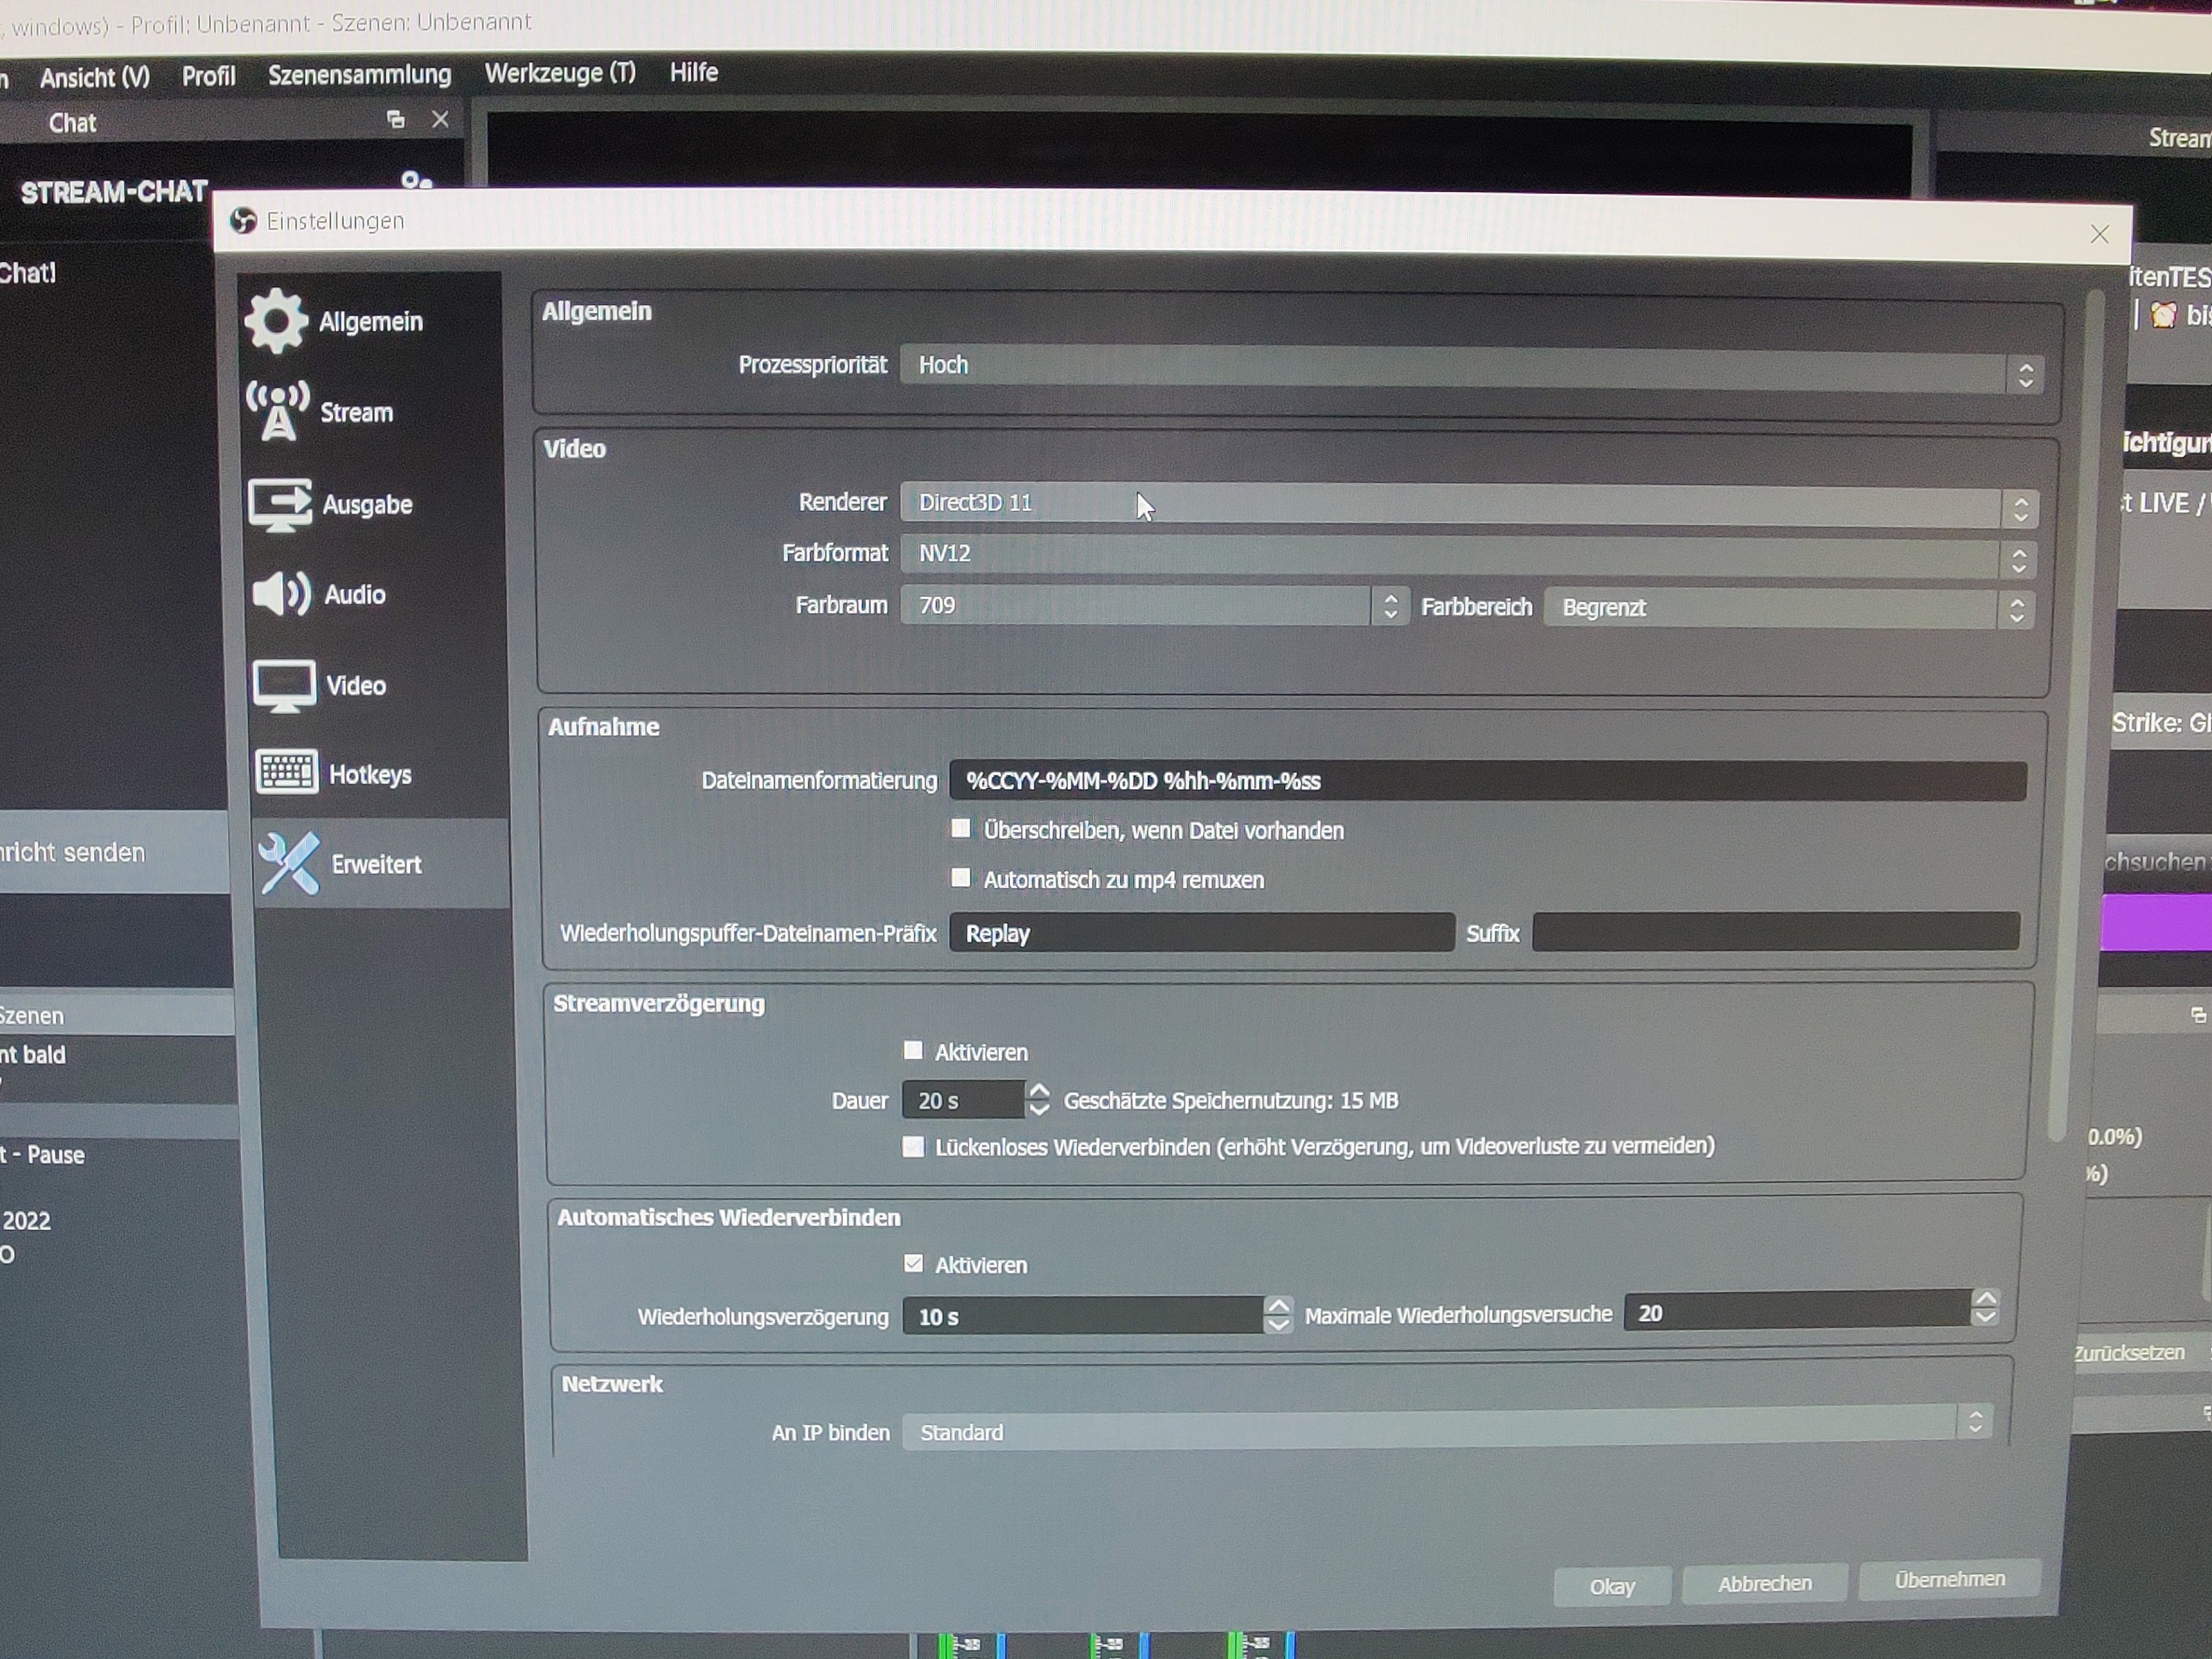Enable Überschreiben, wenn Datei vorhanden checkbox
The width and height of the screenshot is (2212, 1659).
click(961, 829)
